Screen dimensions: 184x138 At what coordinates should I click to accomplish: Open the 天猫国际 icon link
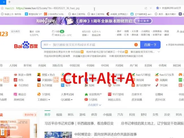[x=39, y=80]
